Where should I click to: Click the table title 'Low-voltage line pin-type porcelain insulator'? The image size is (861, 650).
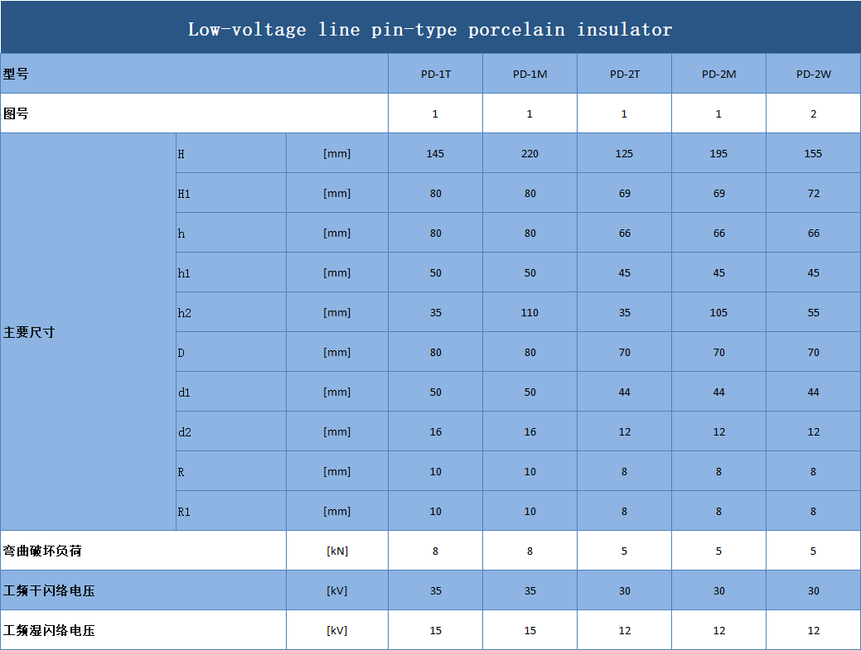[430, 30]
